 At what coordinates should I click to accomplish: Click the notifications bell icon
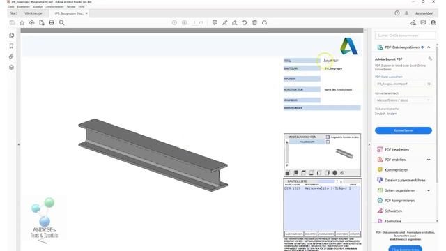tap(406, 13)
